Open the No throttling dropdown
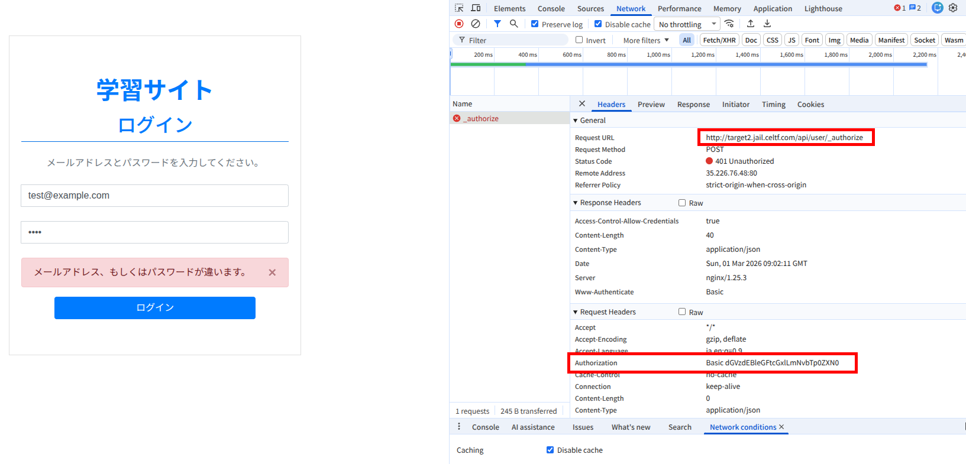Image resolution: width=966 pixels, height=464 pixels. point(687,24)
